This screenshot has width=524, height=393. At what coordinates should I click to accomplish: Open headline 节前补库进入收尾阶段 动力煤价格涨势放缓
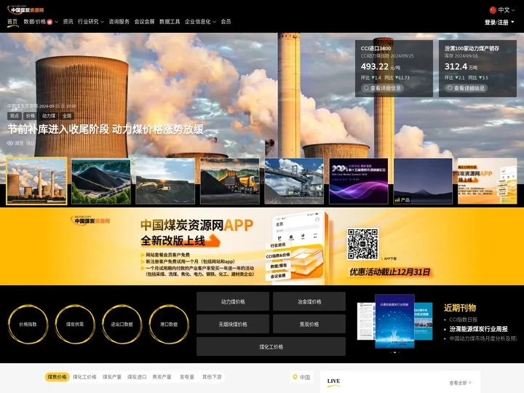click(106, 130)
